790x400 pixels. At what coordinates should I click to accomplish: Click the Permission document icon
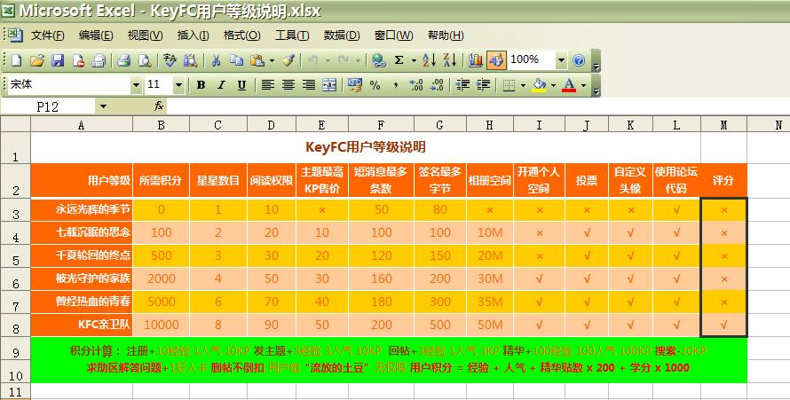click(79, 61)
